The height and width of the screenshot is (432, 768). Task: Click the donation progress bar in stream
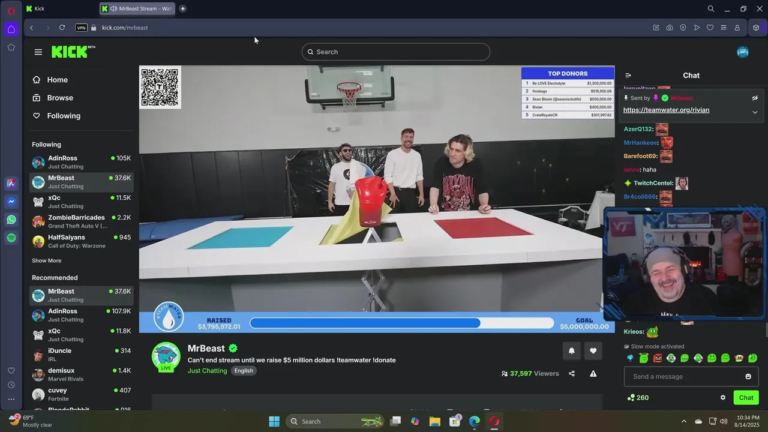click(402, 323)
